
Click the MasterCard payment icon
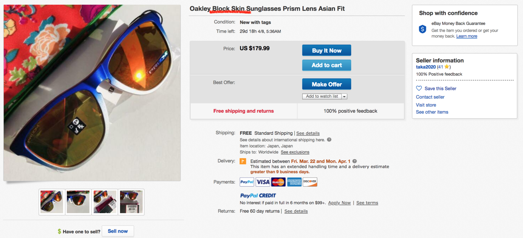[278, 182]
